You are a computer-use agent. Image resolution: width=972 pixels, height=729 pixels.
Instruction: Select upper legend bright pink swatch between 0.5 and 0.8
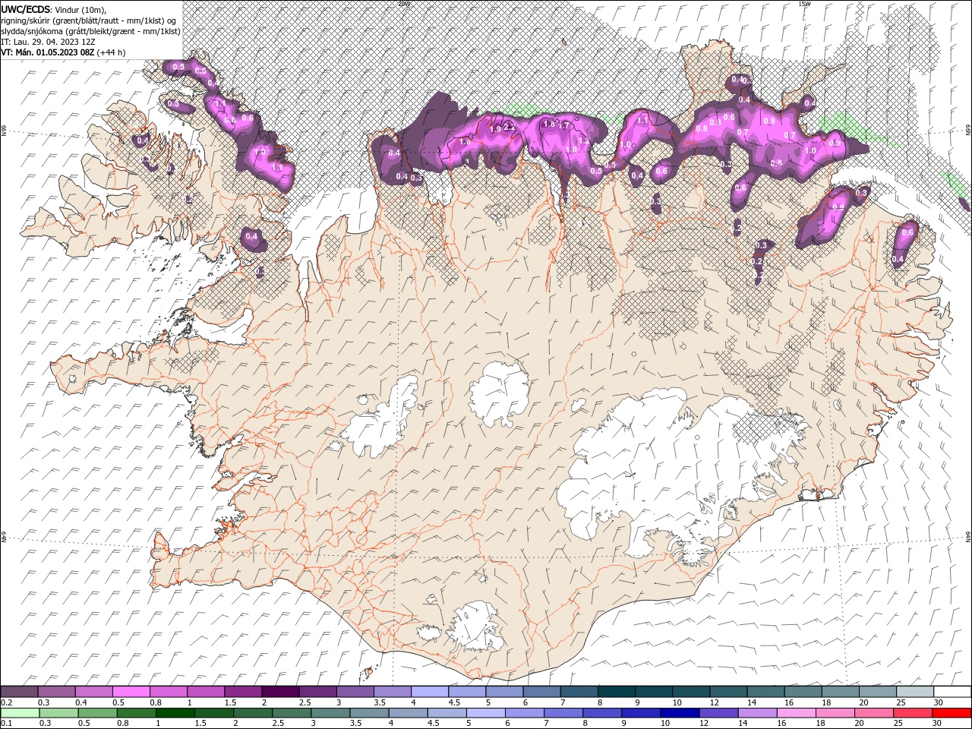click(x=131, y=692)
